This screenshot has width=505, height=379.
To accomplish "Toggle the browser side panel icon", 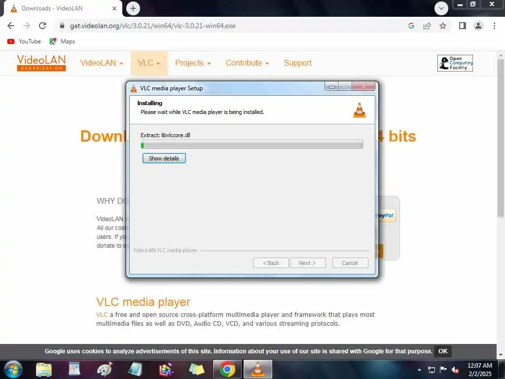I will pos(463,26).
